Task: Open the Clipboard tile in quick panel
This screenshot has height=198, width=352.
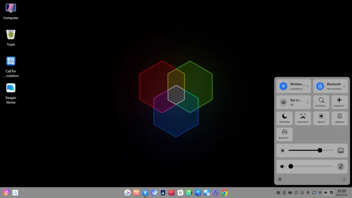Action: pos(340,118)
